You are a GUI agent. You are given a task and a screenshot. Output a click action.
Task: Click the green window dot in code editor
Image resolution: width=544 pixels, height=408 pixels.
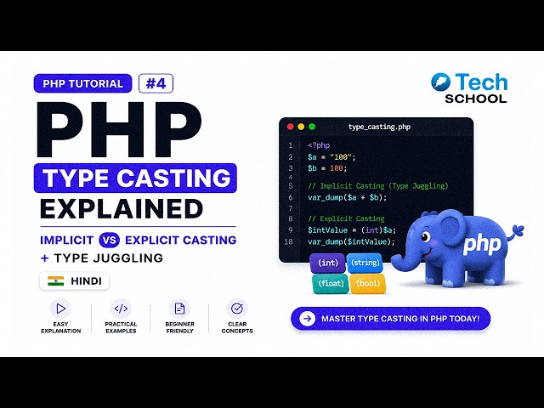pyautogui.click(x=312, y=127)
